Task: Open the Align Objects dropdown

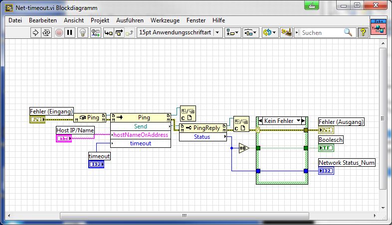Action: 232,33
